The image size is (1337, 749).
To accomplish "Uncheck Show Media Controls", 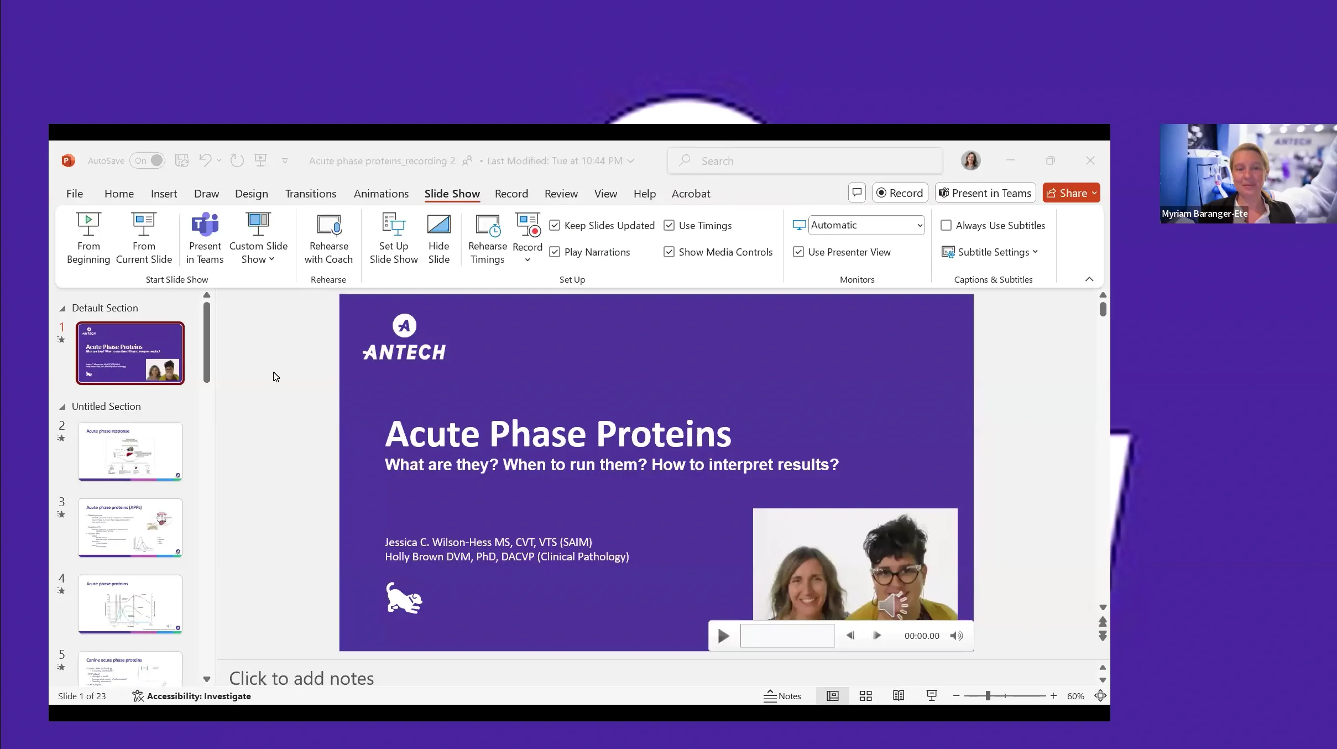I will [668, 252].
